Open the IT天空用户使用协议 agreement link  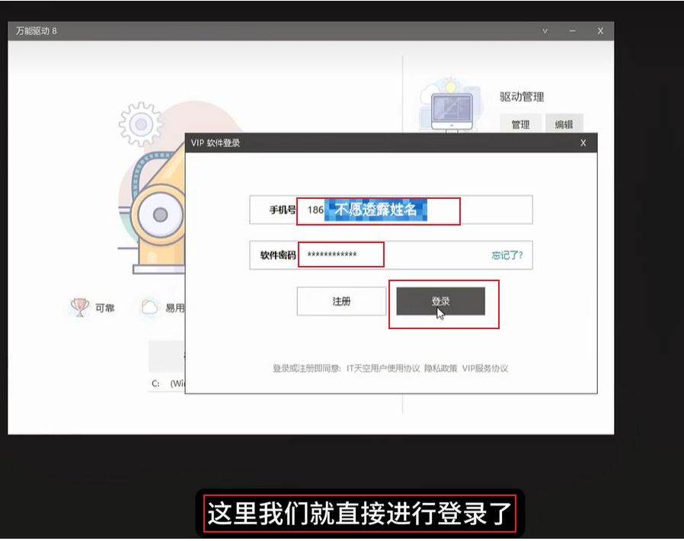(x=383, y=368)
